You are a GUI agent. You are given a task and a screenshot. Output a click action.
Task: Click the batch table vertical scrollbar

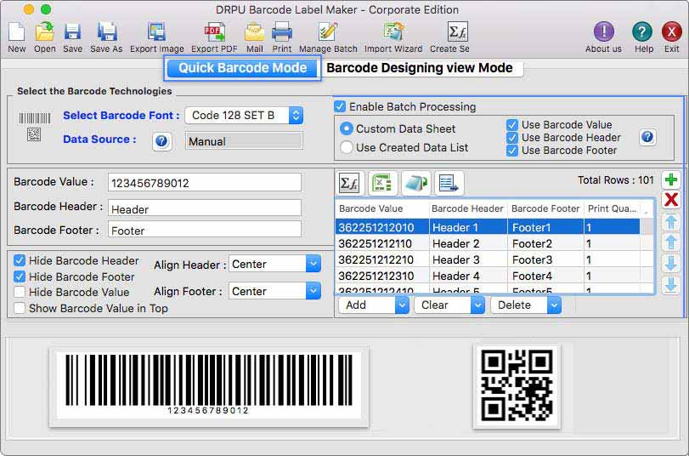pos(647,255)
